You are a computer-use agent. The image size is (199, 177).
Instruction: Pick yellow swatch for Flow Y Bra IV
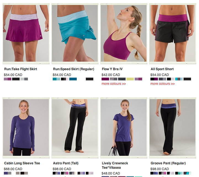pyautogui.click(x=130, y=79)
